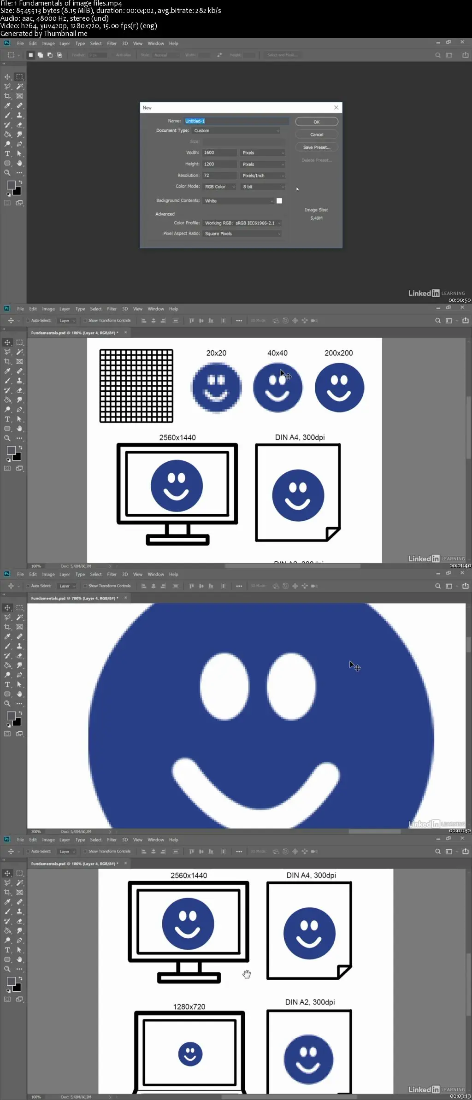The width and height of the screenshot is (472, 1100).
Task: Toggle Show Transform Controls in the 700% zoom frame
Action: (85, 586)
